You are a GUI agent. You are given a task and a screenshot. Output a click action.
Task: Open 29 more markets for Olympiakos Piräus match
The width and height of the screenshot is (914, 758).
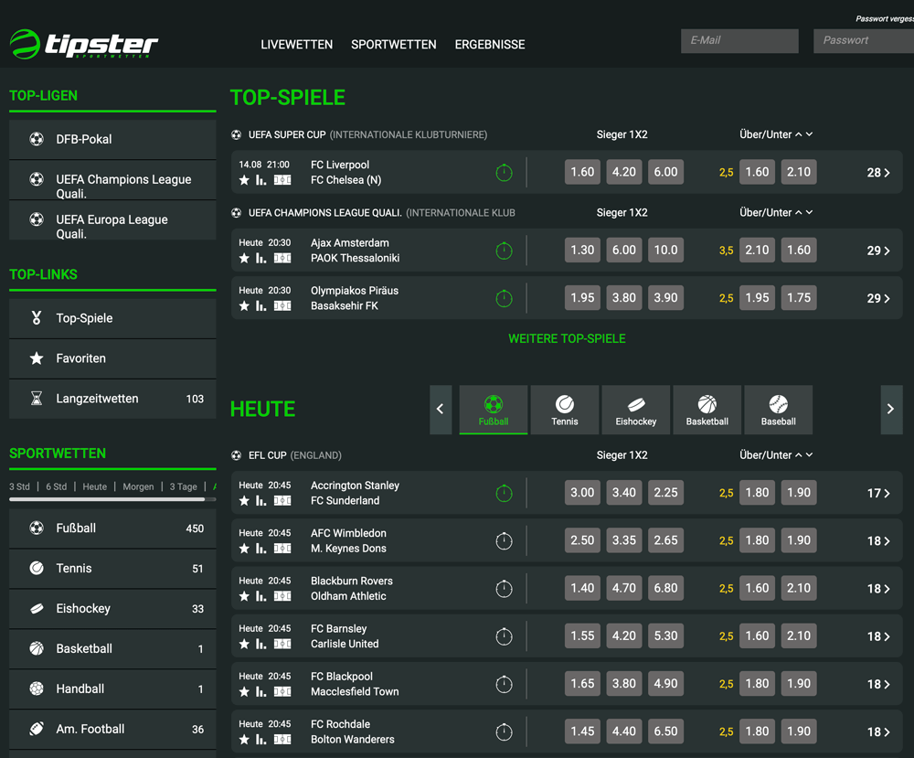(878, 298)
